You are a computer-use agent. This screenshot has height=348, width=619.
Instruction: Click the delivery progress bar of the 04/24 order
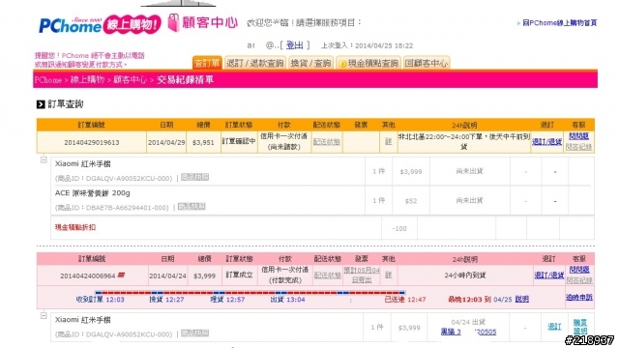250,293
